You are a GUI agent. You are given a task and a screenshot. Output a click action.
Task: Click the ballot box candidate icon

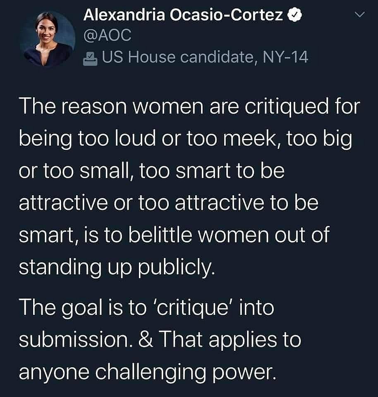point(91,59)
